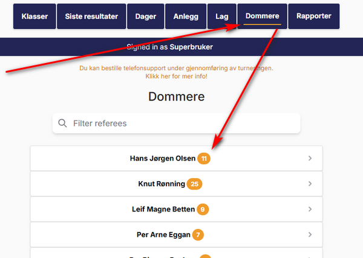Open referee Leif Magne Betten
Image resolution: width=363 pixels, height=258 pixels.
(177, 210)
